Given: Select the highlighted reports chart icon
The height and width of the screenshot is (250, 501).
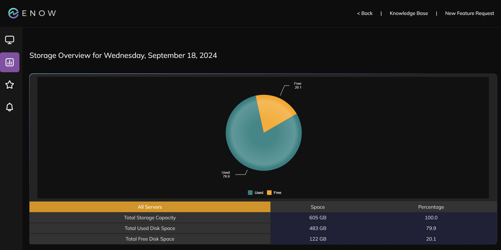Looking at the screenshot, I should click(10, 62).
